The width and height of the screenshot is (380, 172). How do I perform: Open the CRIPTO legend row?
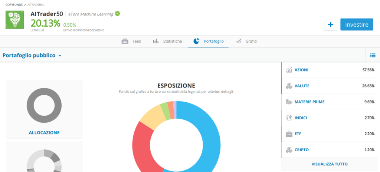pos(330,150)
